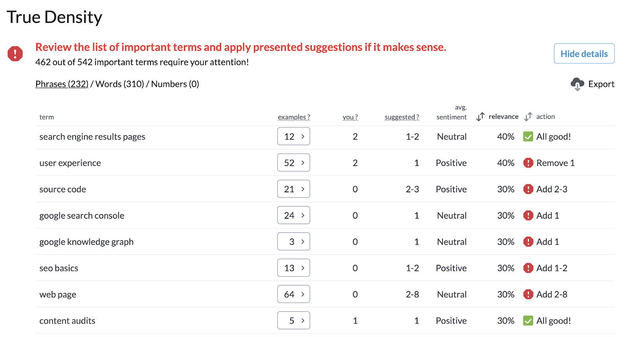The width and height of the screenshot is (629, 337).
Task: Sort by action using the arrows icon
Action: coord(528,117)
